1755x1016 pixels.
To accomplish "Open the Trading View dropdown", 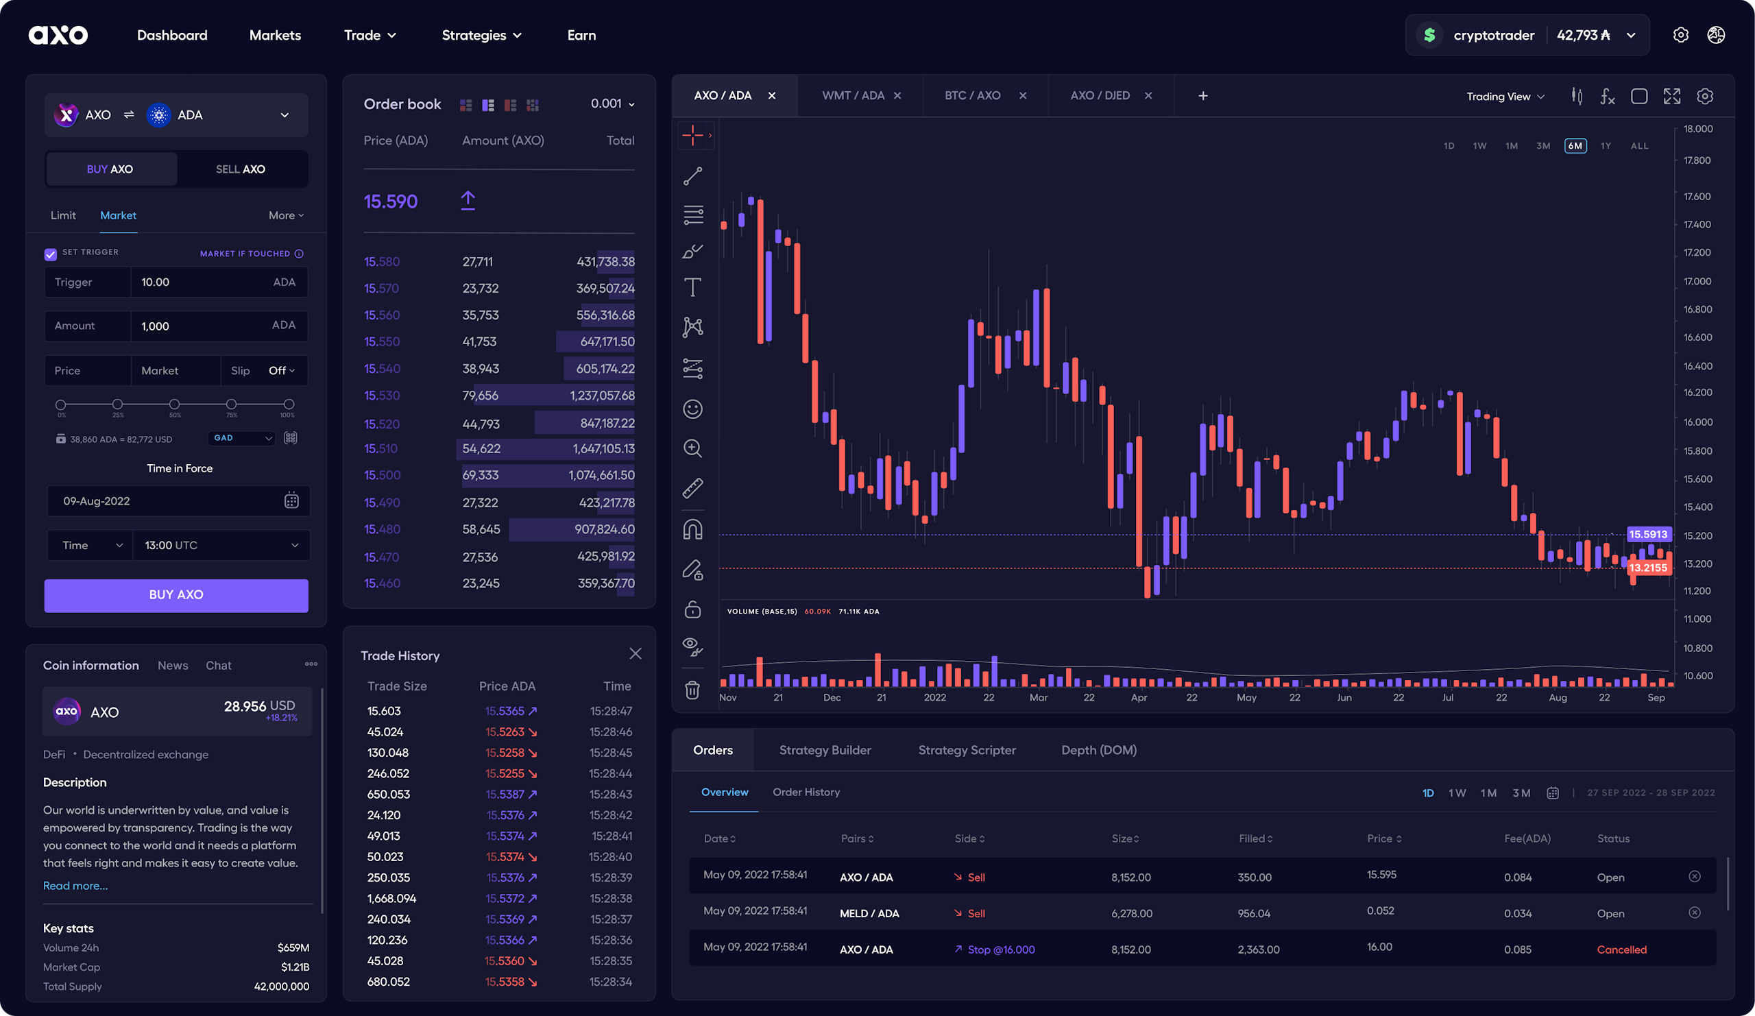I will [x=1505, y=96].
